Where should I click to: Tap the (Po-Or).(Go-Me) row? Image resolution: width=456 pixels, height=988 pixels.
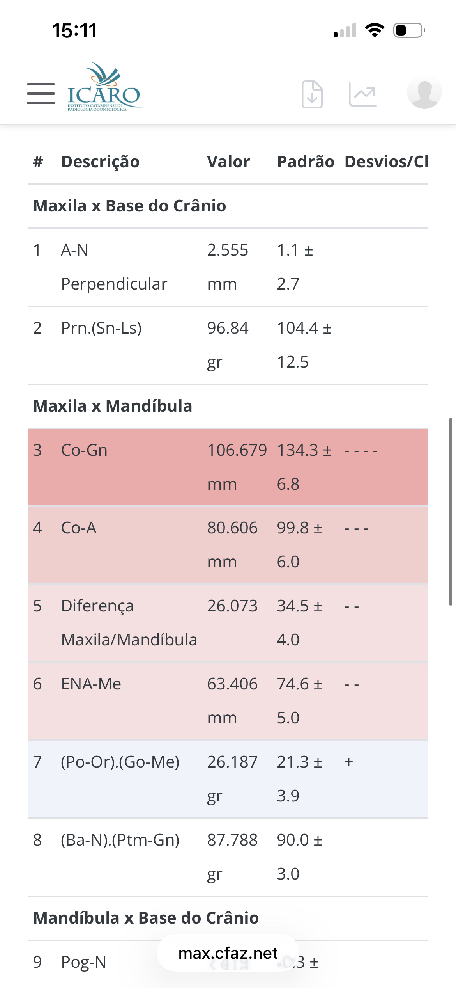point(228,779)
